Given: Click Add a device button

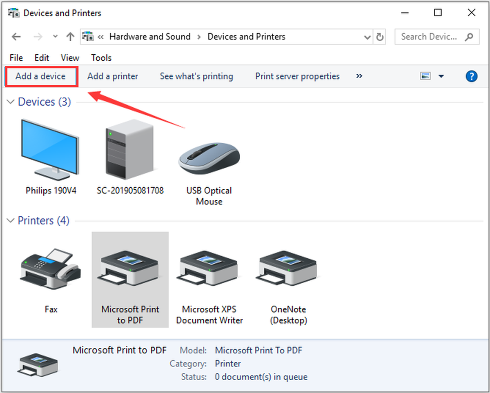Looking at the screenshot, I should [40, 76].
